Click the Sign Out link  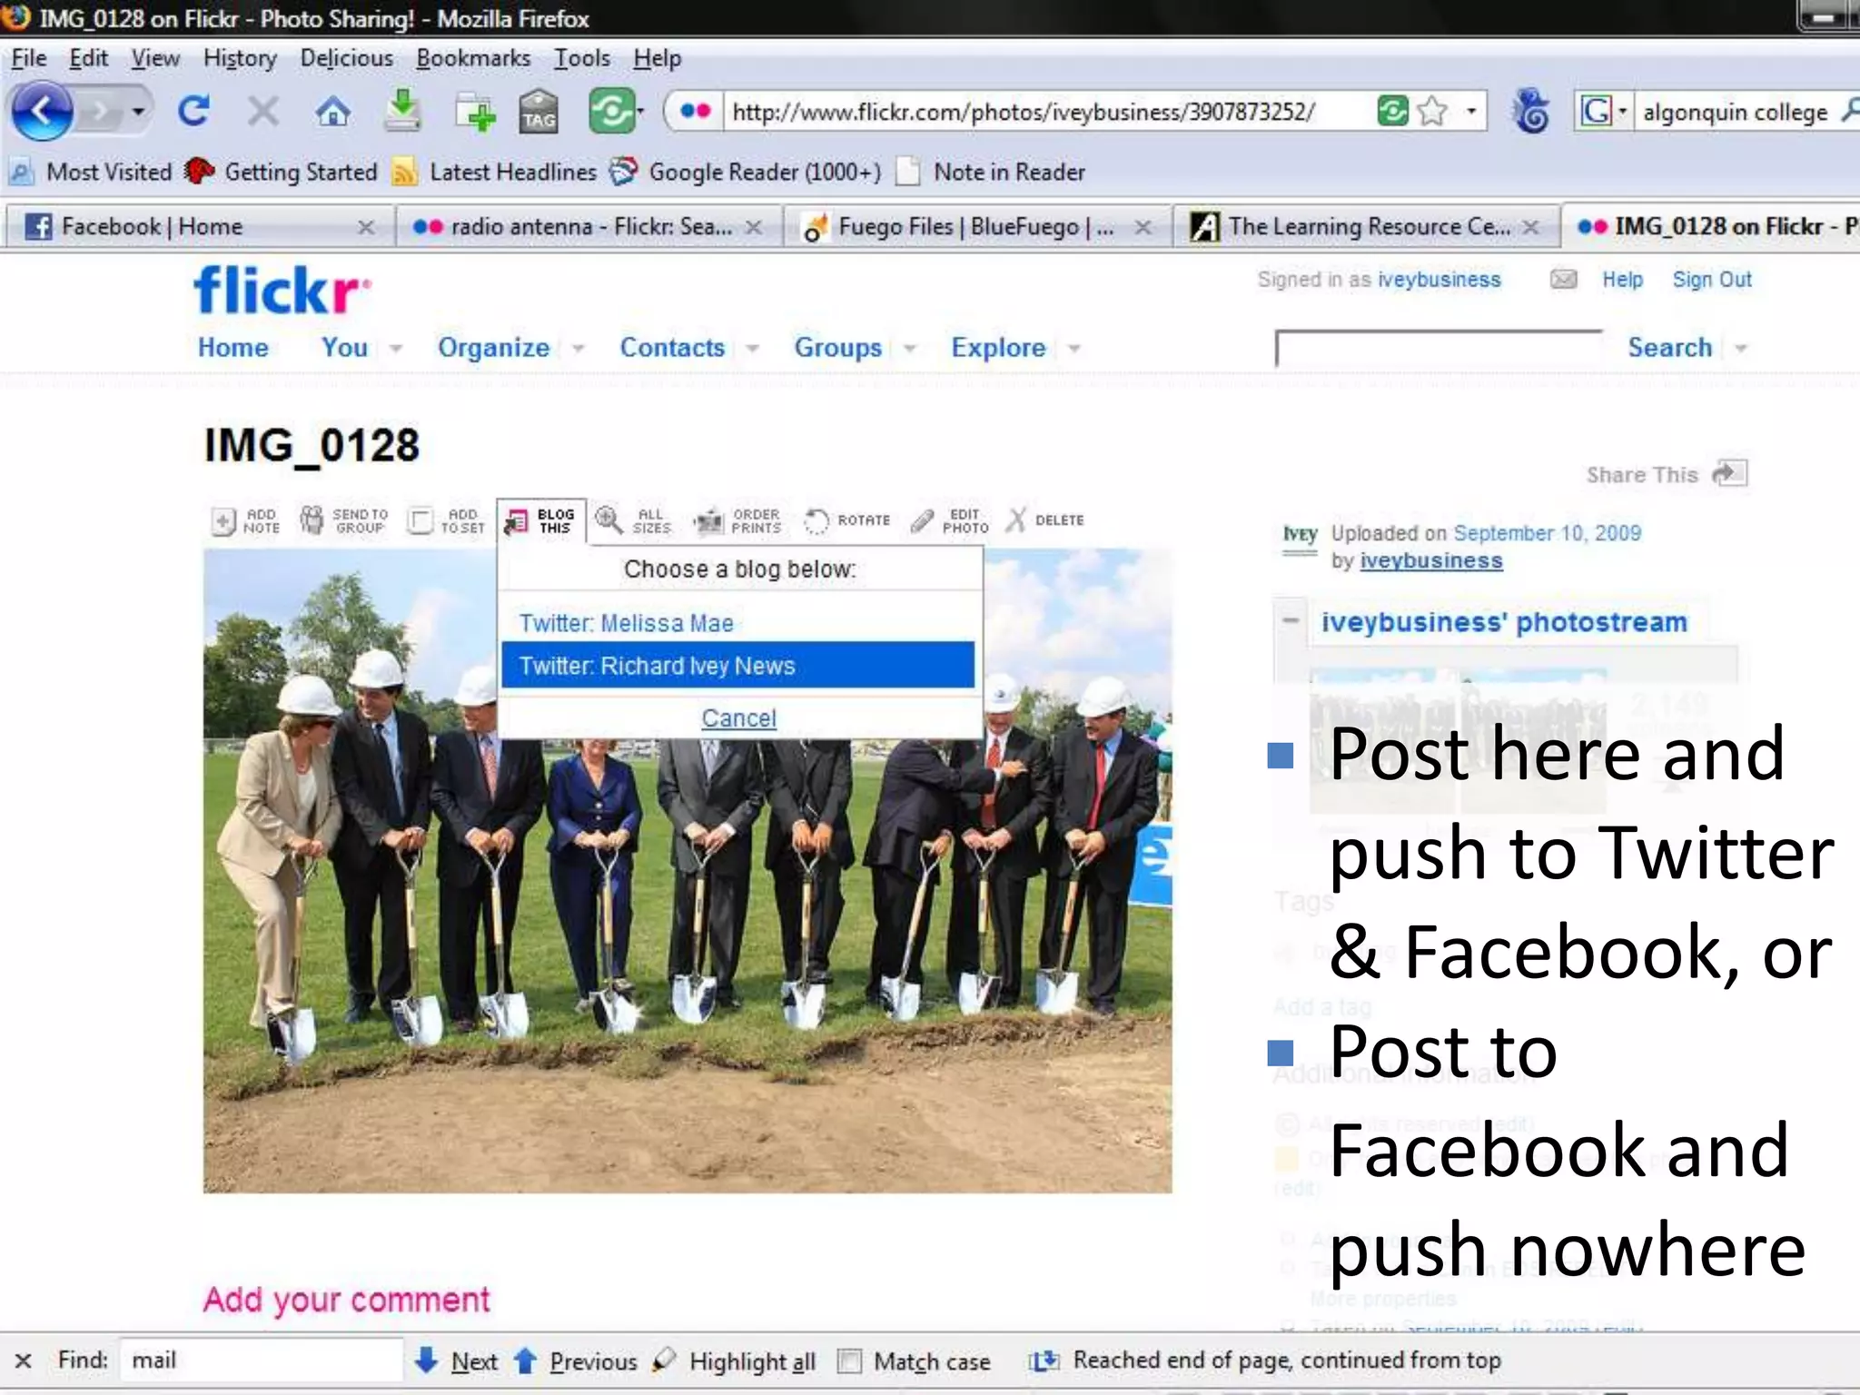click(x=1712, y=280)
